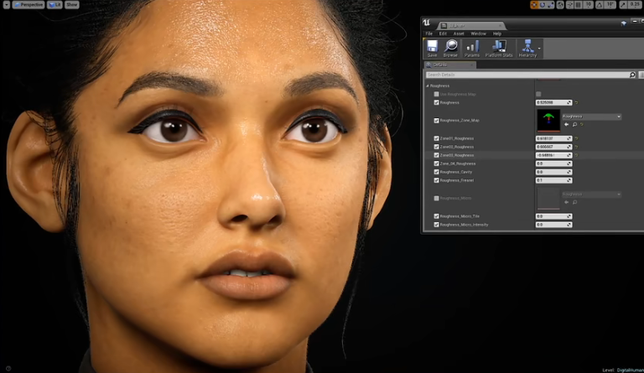The height and width of the screenshot is (373, 644).
Task: Open the Lit view mode menu
Action: click(55, 5)
